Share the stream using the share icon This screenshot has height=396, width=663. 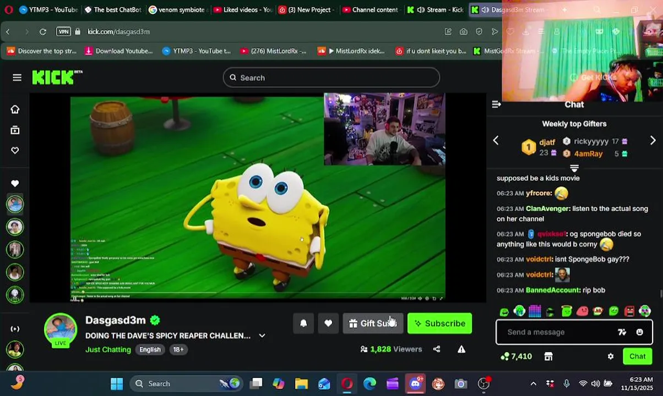(437, 349)
